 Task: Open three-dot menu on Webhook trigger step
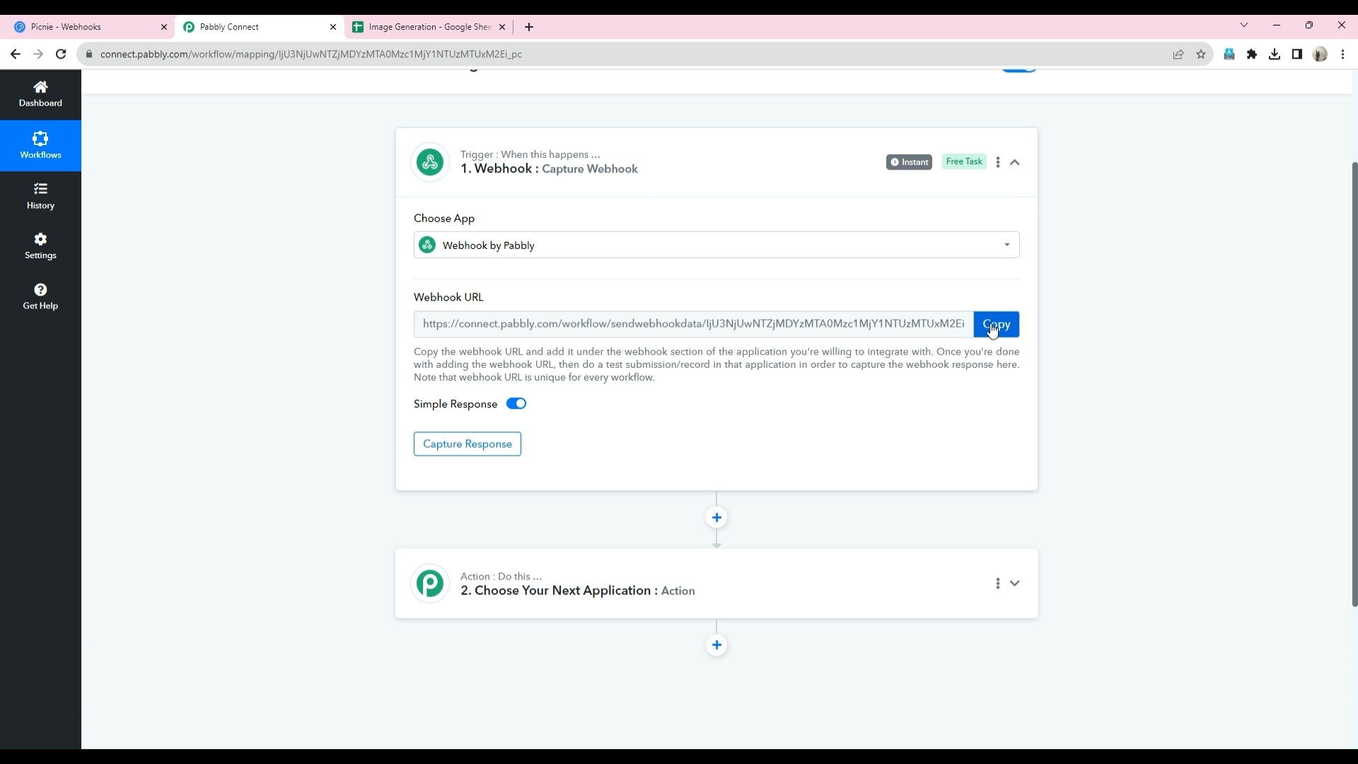click(998, 162)
